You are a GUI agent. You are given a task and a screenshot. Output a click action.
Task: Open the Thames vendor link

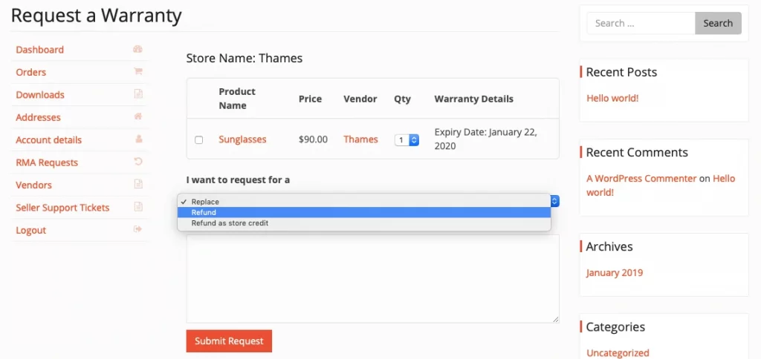[x=360, y=139]
